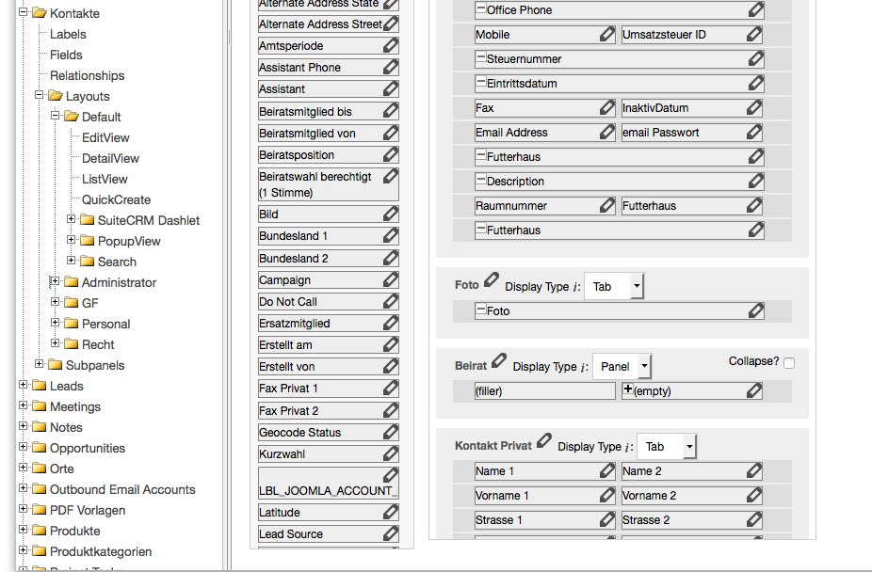The height and width of the screenshot is (572, 872).
Task: Open Kontakt Privat Display Type dropdown
Action: point(666,447)
